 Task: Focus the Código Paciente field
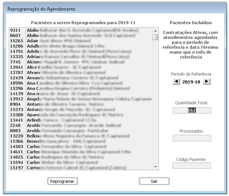pos(192,165)
